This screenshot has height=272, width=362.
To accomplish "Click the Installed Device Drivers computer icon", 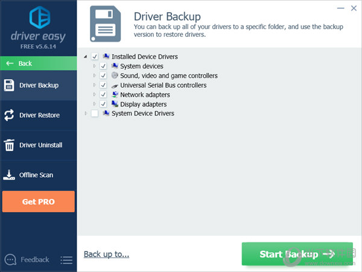I will point(106,56).
